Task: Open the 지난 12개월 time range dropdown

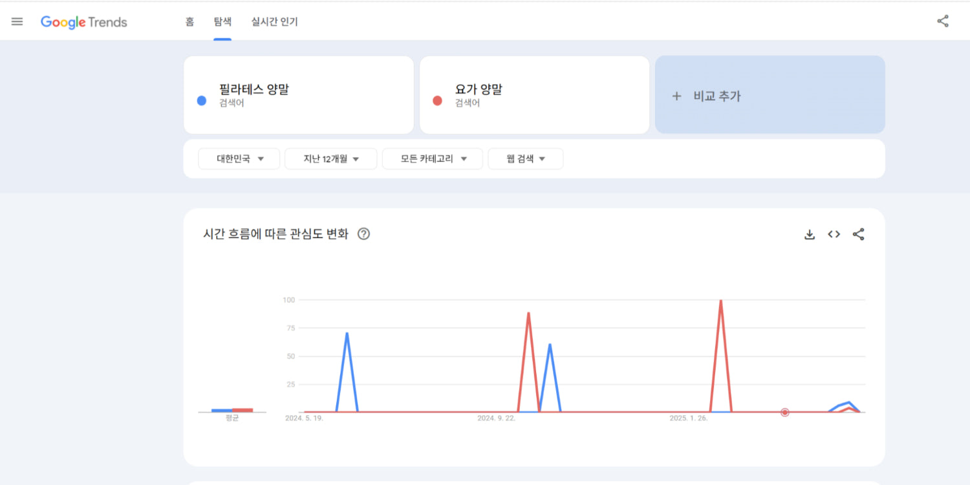Action: [330, 159]
